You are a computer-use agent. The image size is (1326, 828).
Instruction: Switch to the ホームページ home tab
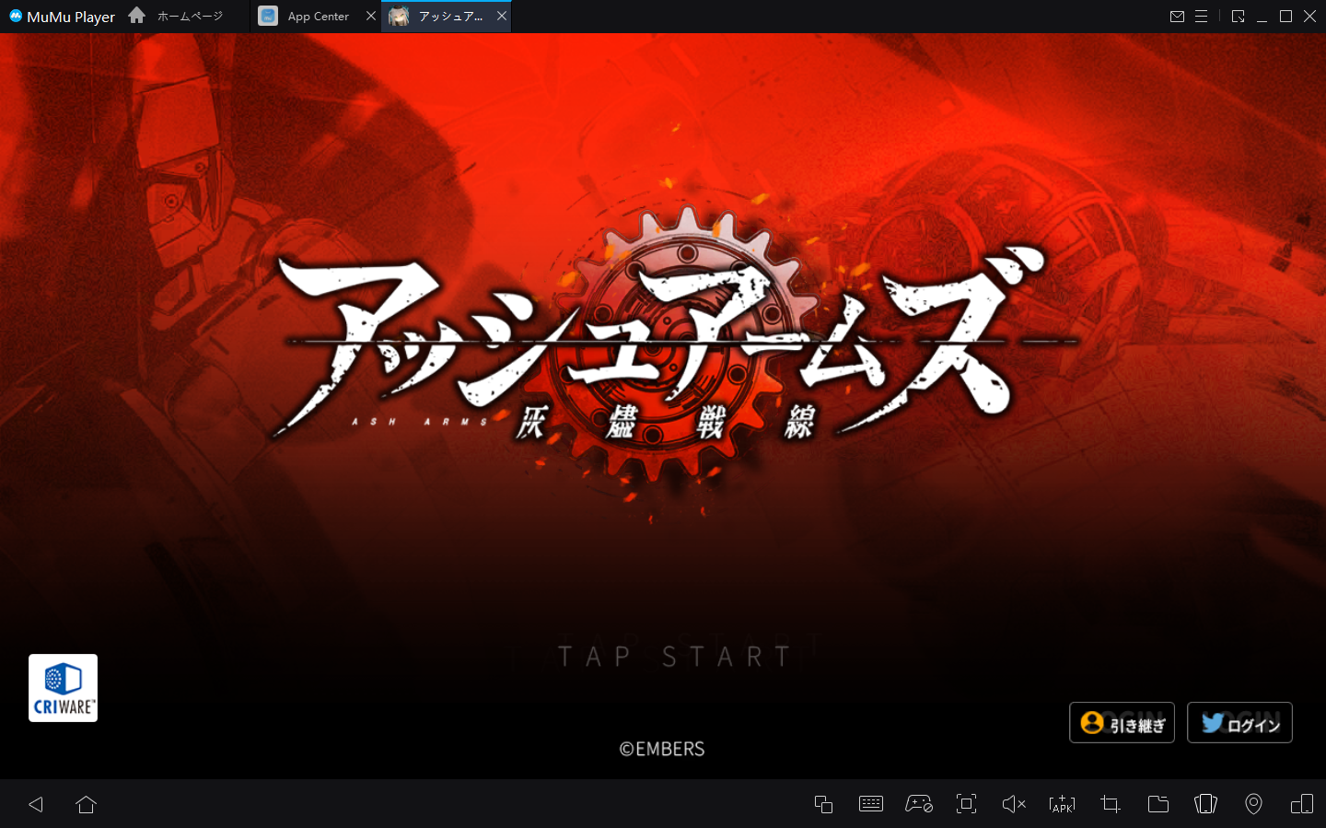pyautogui.click(x=176, y=17)
